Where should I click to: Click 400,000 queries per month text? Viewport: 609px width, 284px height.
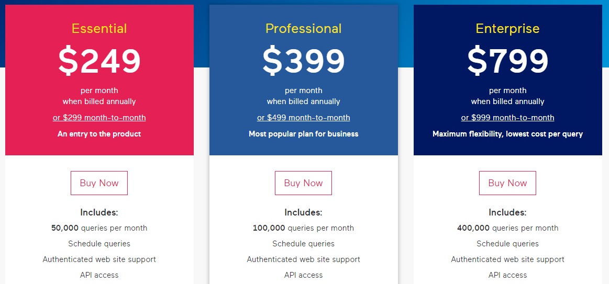click(507, 228)
